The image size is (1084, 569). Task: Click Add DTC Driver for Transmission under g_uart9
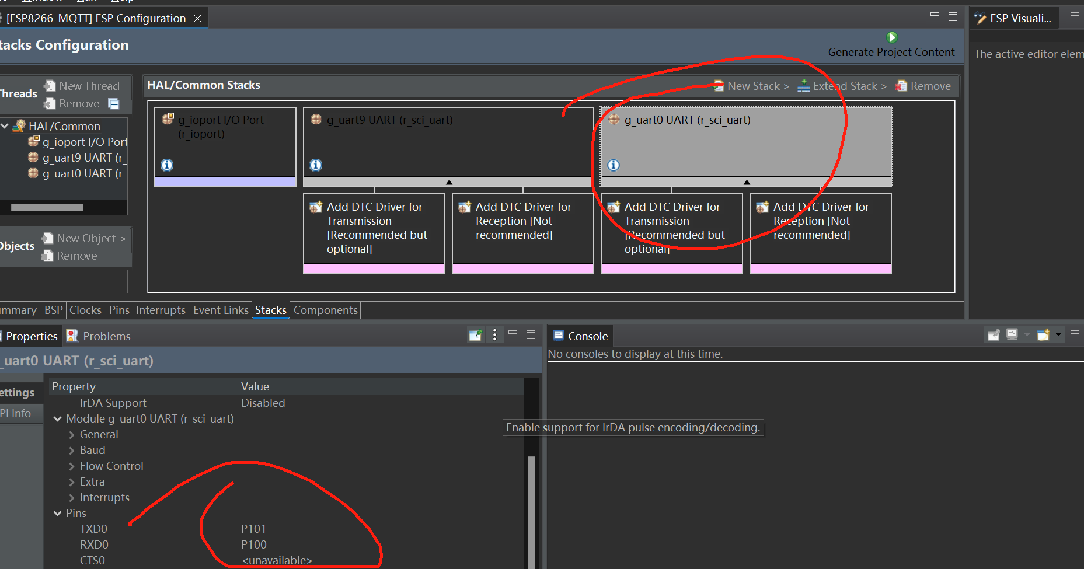pos(374,233)
